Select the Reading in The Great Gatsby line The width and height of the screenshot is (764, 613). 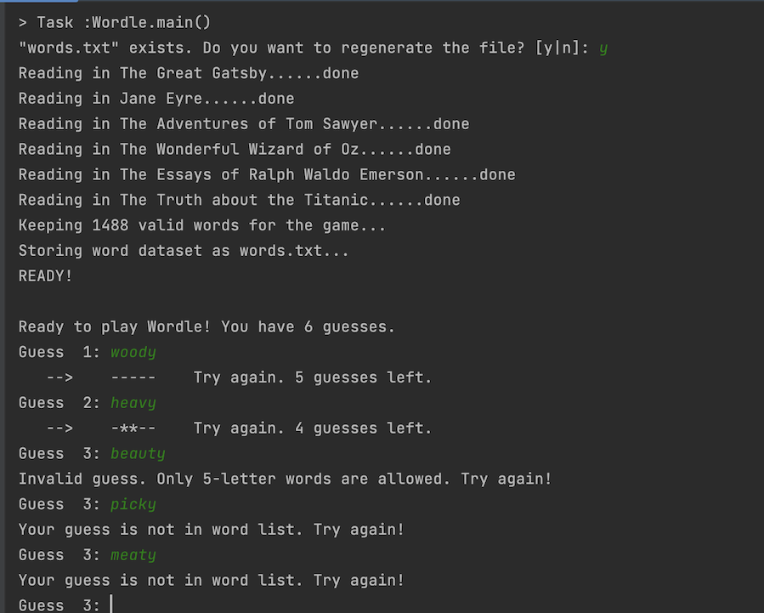click(189, 73)
